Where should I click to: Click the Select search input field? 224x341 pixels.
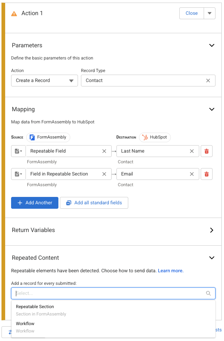[107, 293]
